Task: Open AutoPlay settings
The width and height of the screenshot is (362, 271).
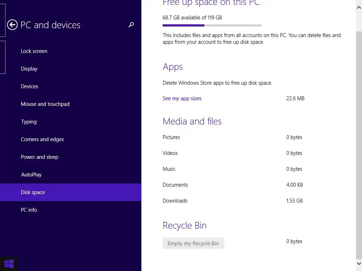Action: click(x=70, y=175)
